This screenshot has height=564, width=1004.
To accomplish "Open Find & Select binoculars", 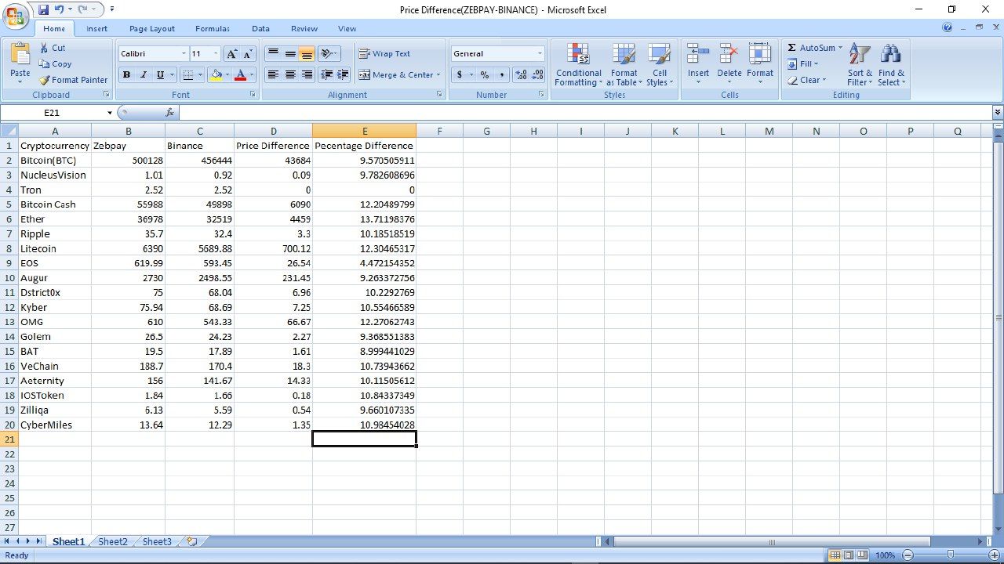I will coord(890,54).
